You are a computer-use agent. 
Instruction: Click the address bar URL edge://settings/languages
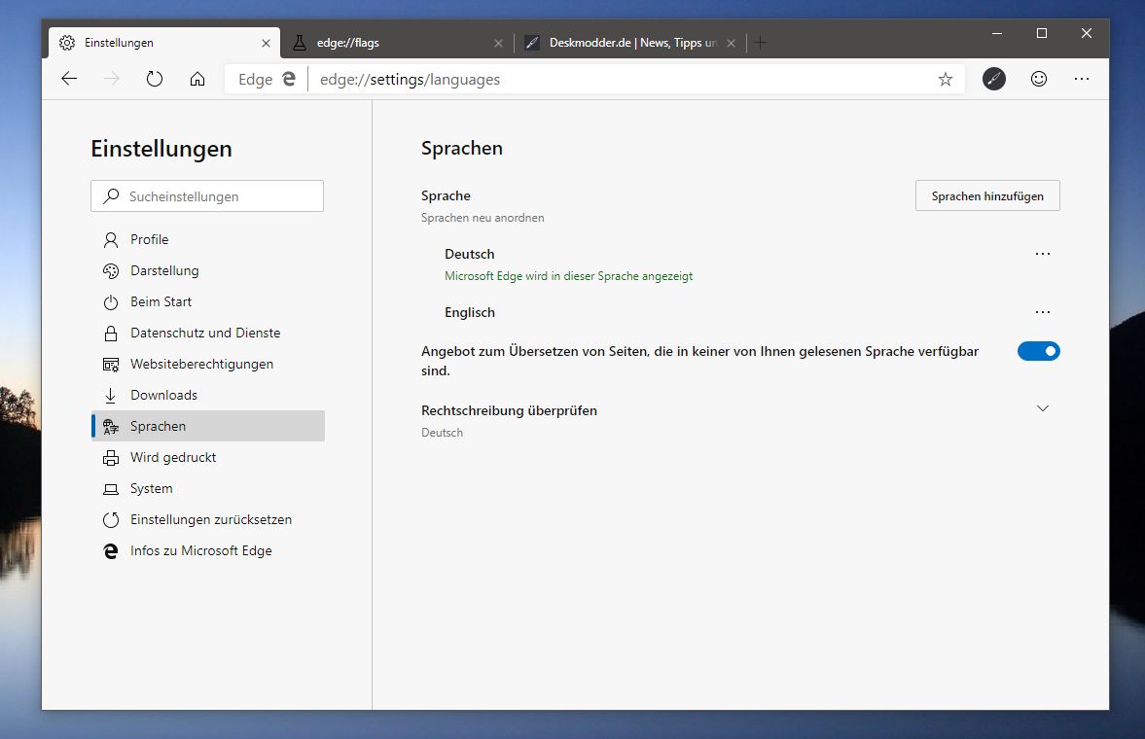click(x=410, y=79)
